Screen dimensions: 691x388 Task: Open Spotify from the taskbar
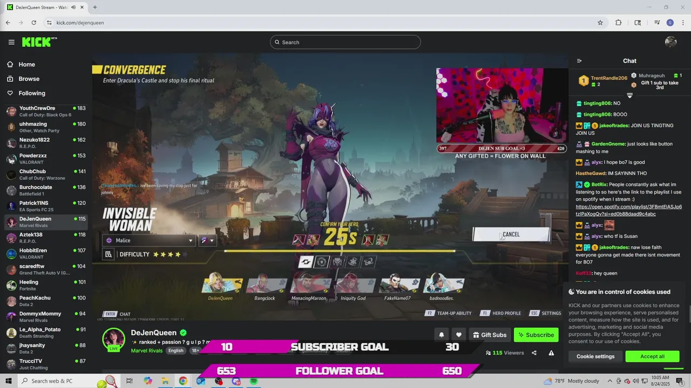[254, 381]
